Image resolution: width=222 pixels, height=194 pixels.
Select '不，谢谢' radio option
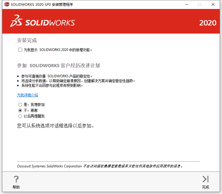(x=20, y=110)
